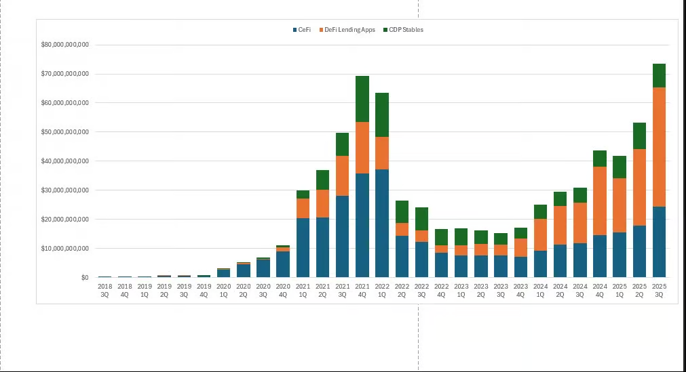
Task: Select the DeFi Lending Apps legend label
Action: (x=349, y=30)
